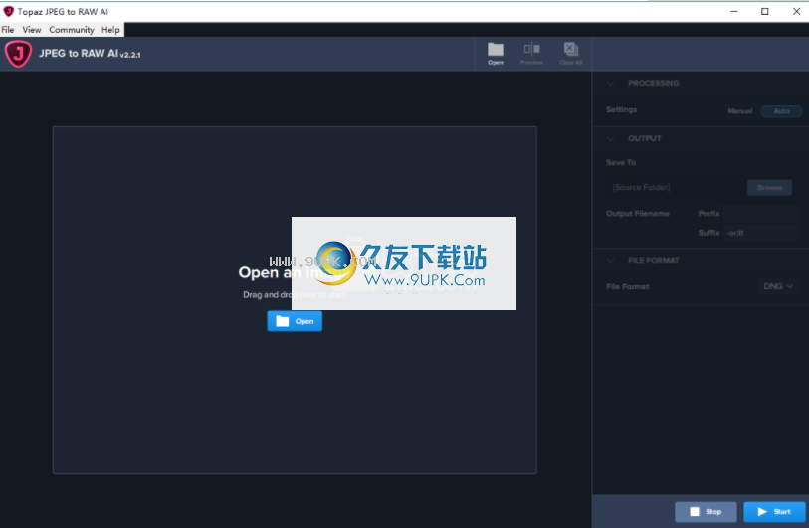Click the Open folder icon in toolbar

(496, 50)
